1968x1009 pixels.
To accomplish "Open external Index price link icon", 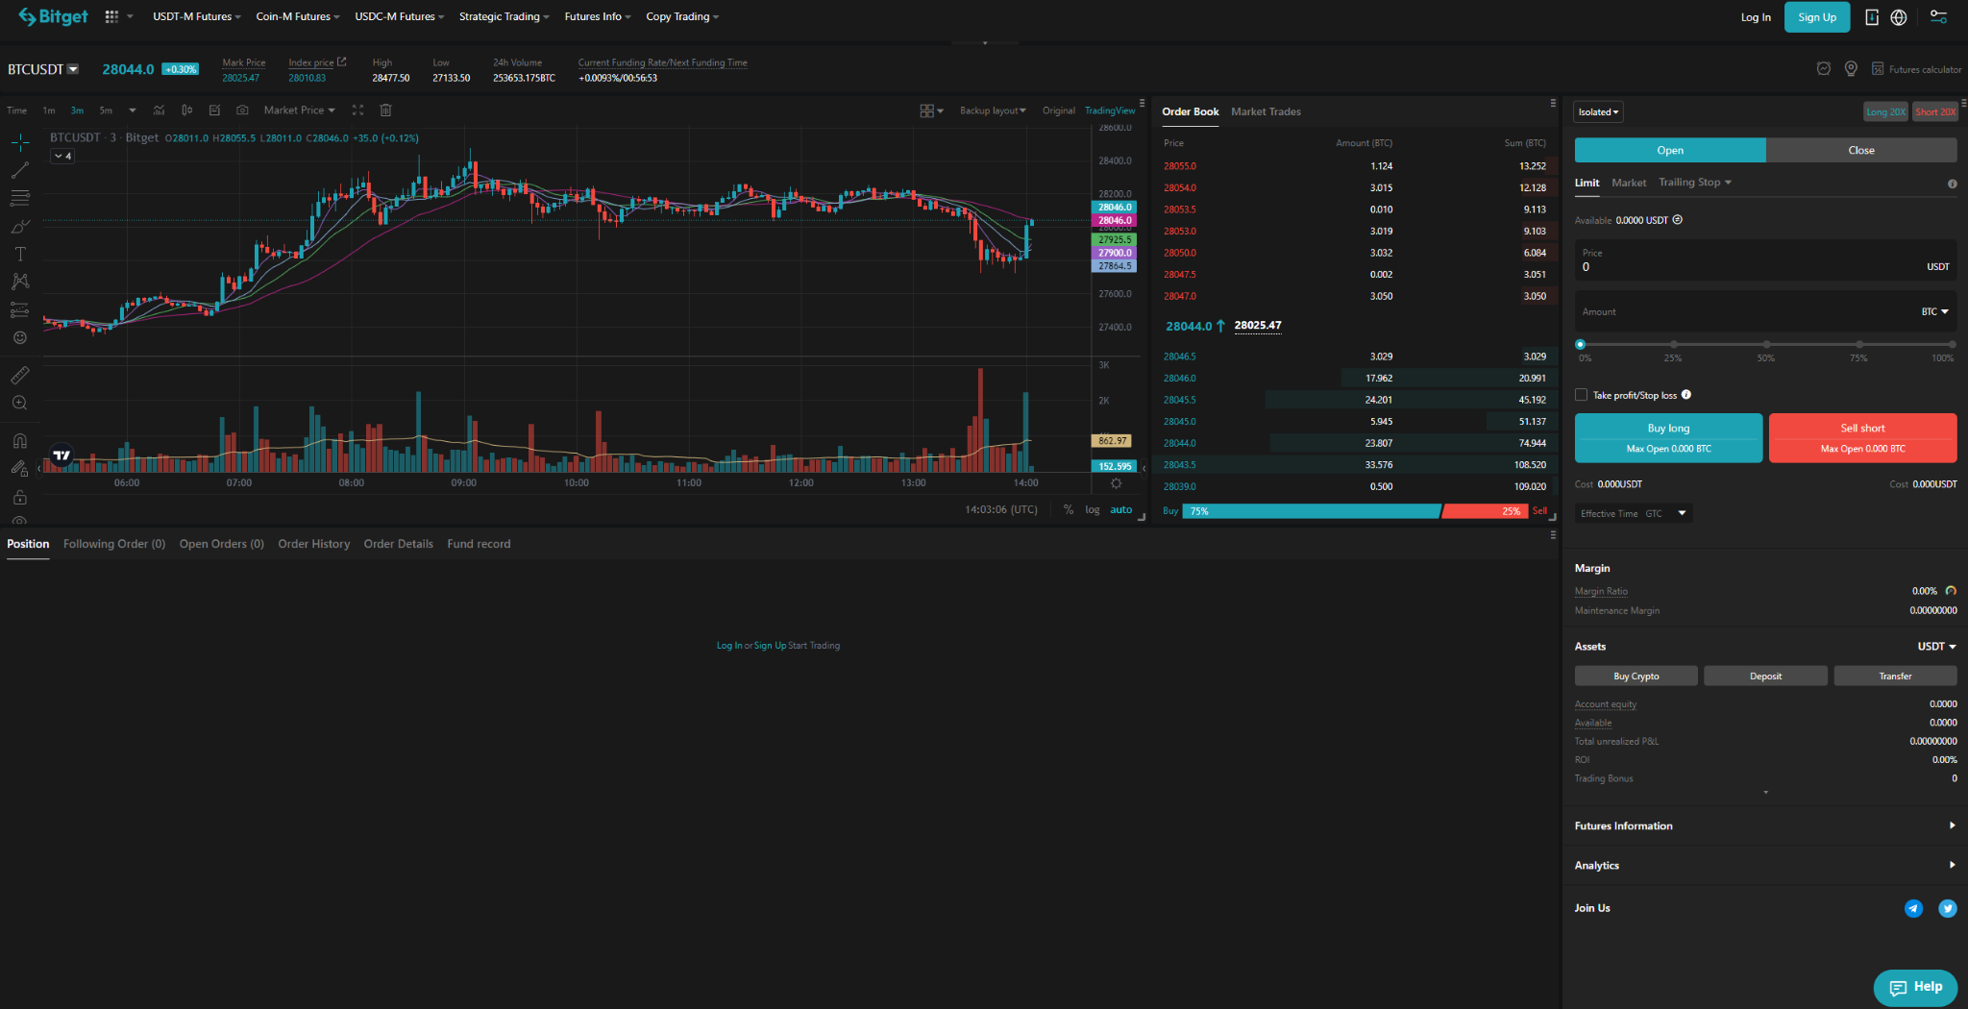I will click(x=341, y=62).
